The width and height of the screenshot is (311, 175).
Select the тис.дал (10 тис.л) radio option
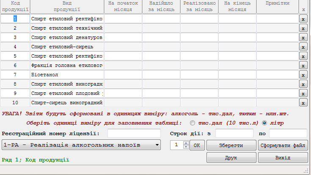pyautogui.click(x=193, y=123)
